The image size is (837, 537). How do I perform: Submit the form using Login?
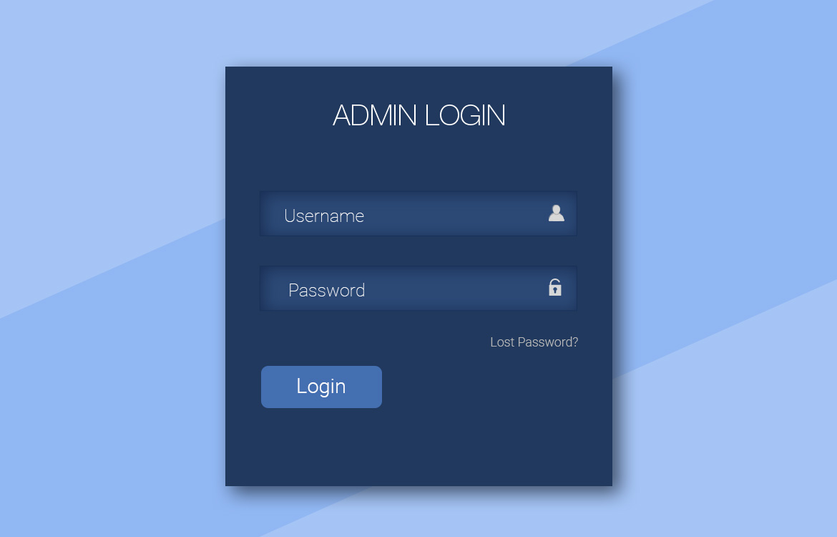(x=321, y=387)
